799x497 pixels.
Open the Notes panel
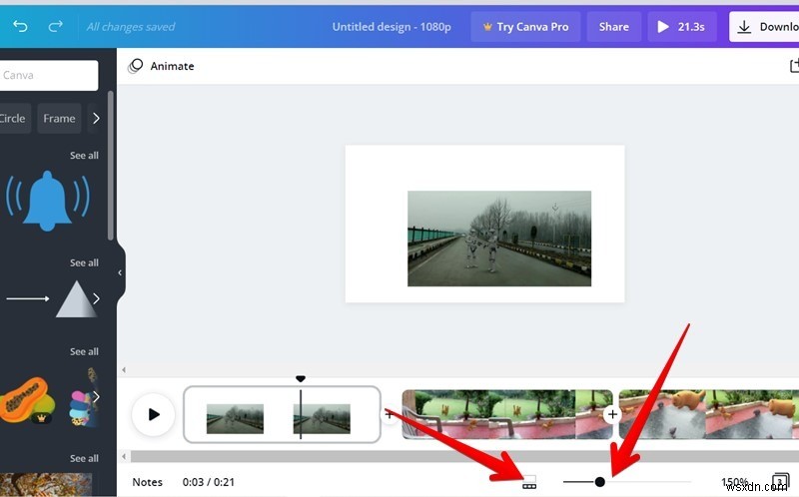coord(147,482)
